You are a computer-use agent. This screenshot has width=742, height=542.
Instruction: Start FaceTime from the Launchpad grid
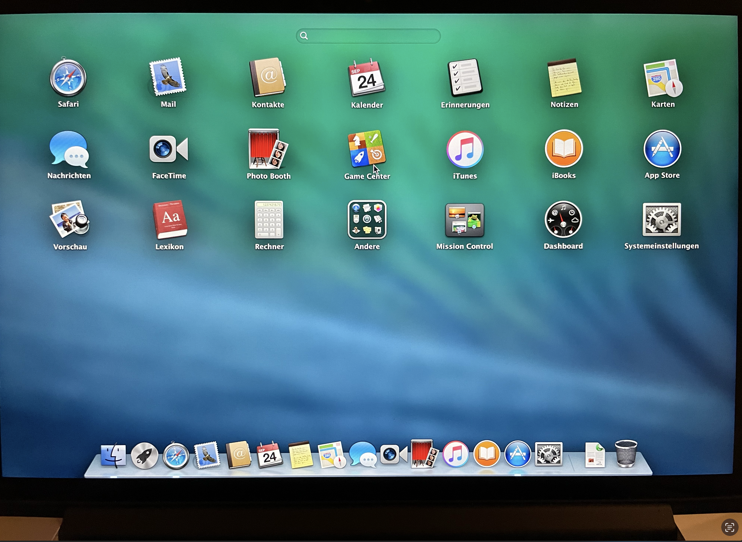[169, 149]
